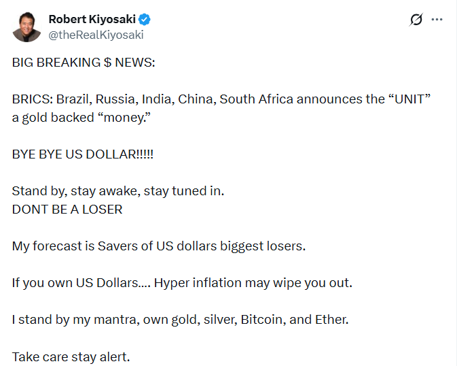
Task: Click "I stand by my mantra" text
Action: tap(73, 320)
